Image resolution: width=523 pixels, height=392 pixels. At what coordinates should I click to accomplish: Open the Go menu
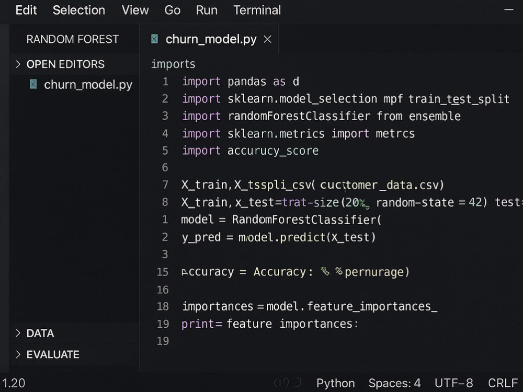(x=173, y=10)
